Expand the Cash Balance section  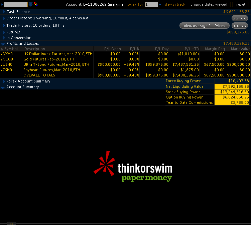pos(4,12)
